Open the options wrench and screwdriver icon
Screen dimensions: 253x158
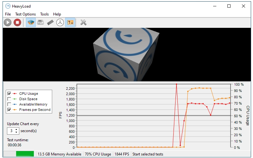[x=83, y=22]
